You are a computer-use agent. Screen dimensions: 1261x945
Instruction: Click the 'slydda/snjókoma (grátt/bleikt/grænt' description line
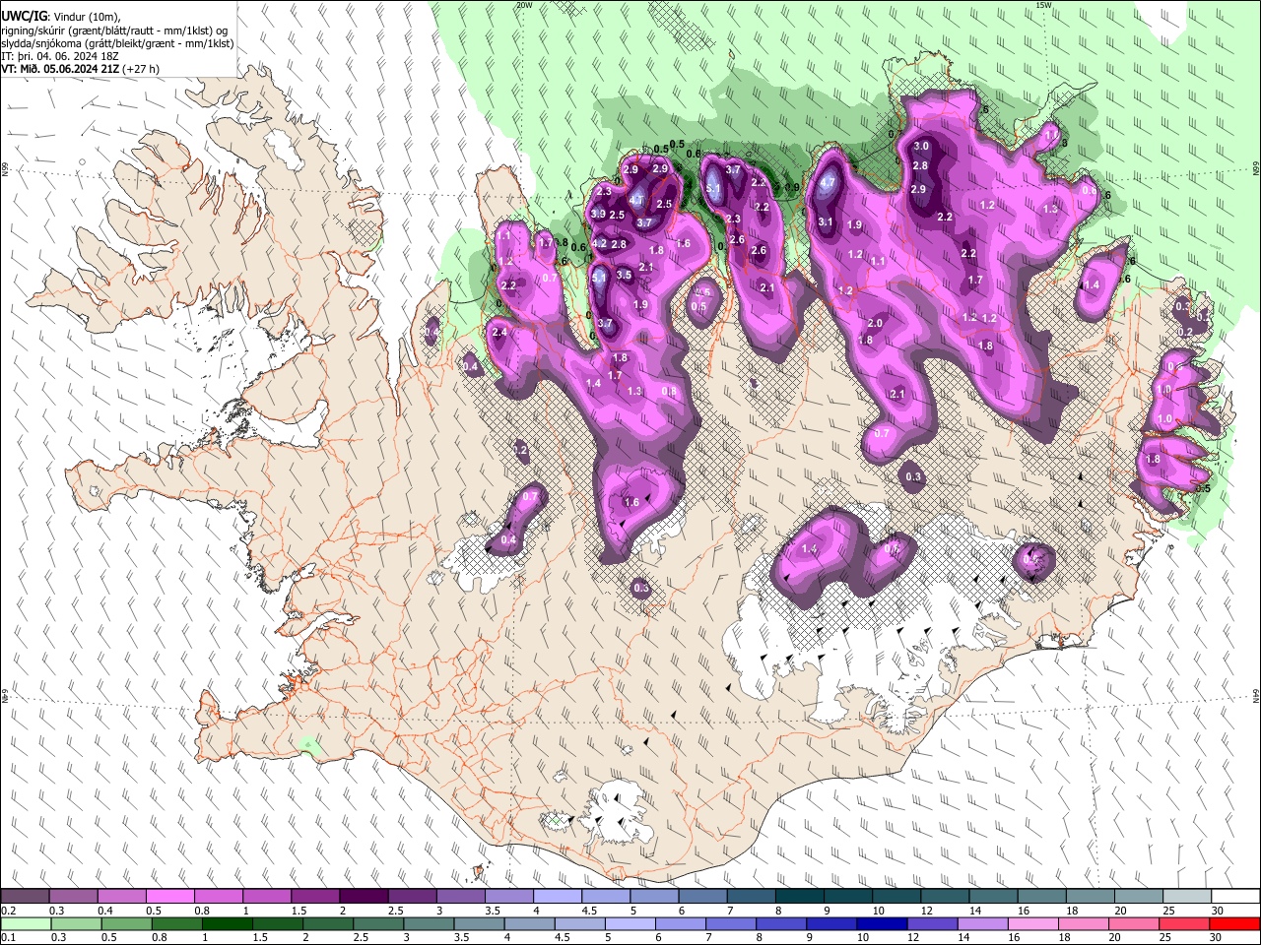point(118,43)
